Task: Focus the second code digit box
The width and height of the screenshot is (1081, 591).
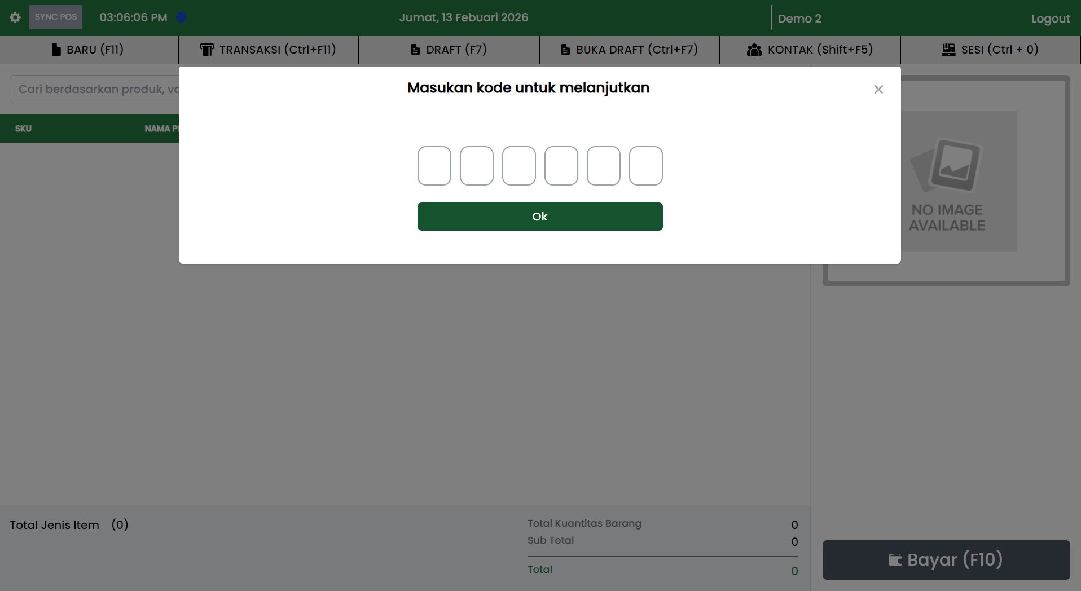Action: [477, 166]
